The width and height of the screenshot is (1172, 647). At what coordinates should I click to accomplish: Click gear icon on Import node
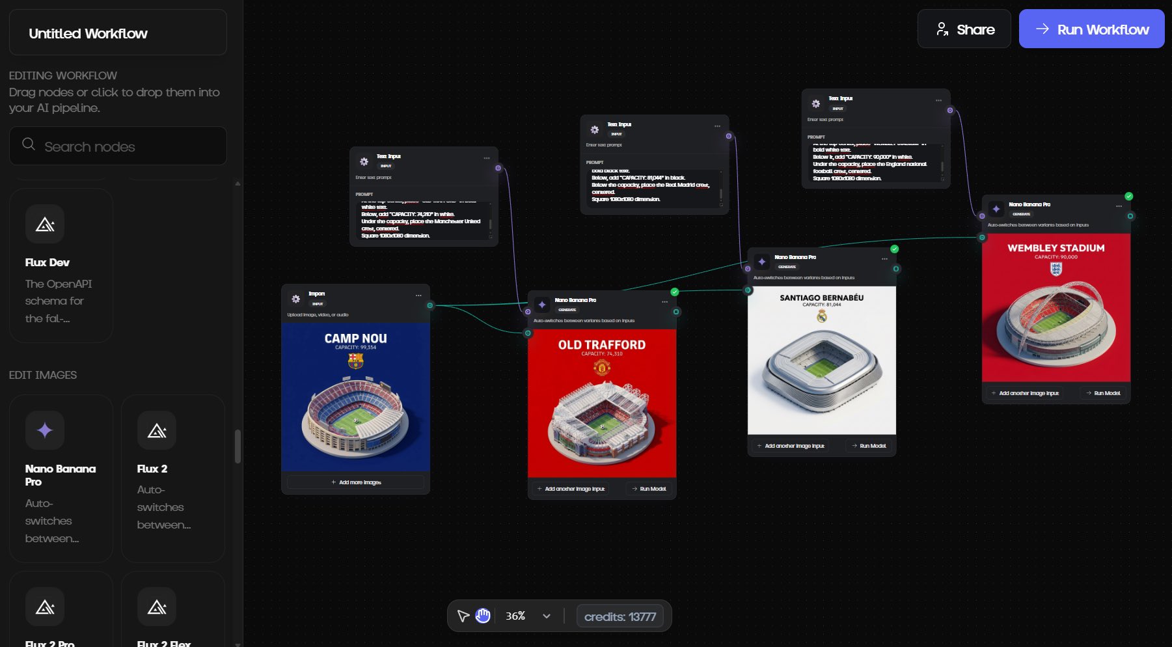pos(296,299)
